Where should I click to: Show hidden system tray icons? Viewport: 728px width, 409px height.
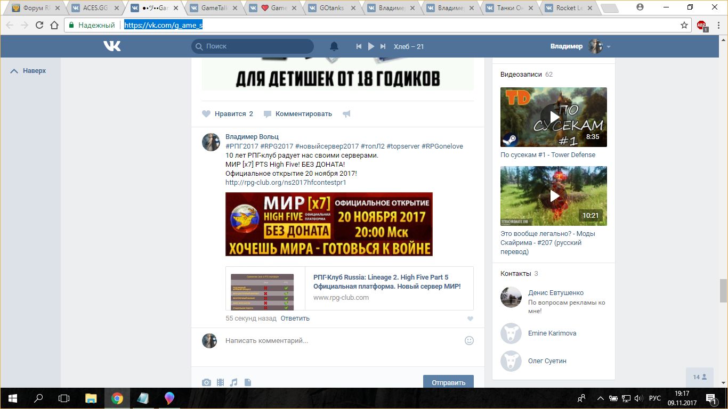(601, 398)
